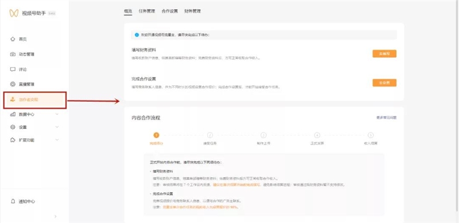459x223 pixels.
Task: Select highlighted 创作者变现 sidebar item
Action: pos(35,100)
